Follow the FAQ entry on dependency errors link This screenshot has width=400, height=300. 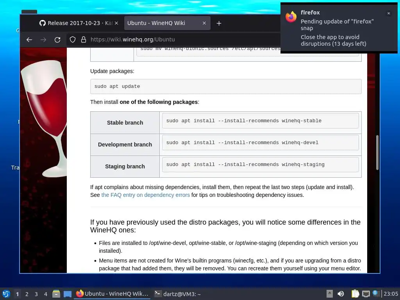[x=145, y=195]
